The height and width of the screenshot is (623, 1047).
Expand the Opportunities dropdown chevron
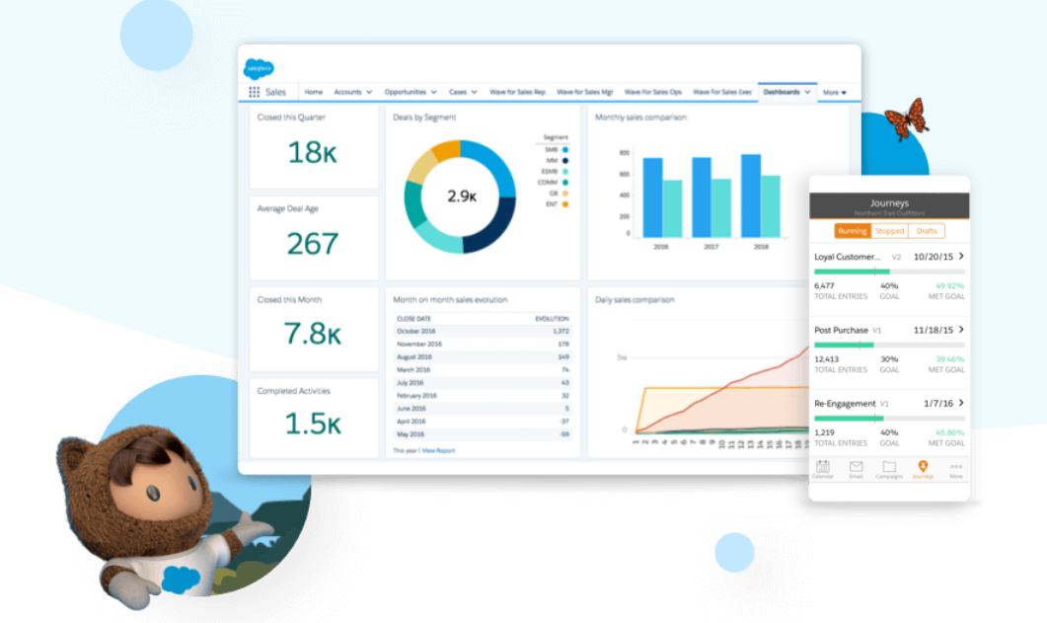pos(434,92)
